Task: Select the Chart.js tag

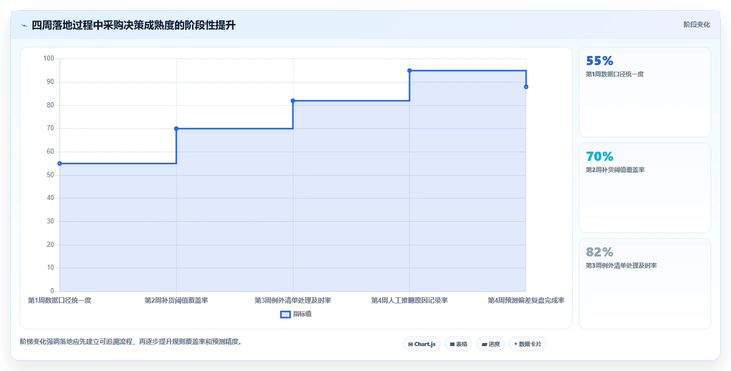Action: [422, 344]
